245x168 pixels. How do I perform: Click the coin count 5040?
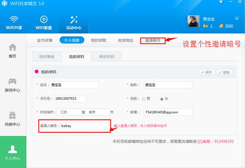[x=229, y=26]
